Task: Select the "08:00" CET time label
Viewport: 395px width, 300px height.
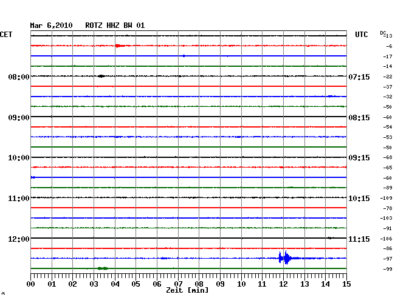Action: pos(19,77)
